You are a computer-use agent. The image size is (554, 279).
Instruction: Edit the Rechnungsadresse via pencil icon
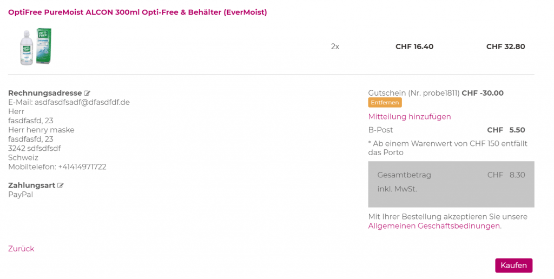tap(87, 94)
